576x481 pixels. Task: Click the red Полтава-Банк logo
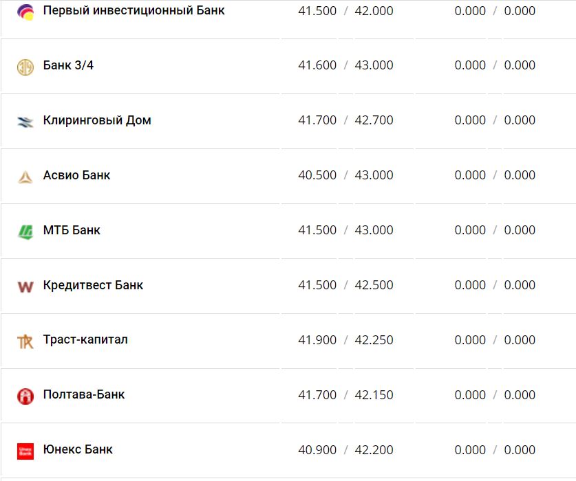coord(25,396)
